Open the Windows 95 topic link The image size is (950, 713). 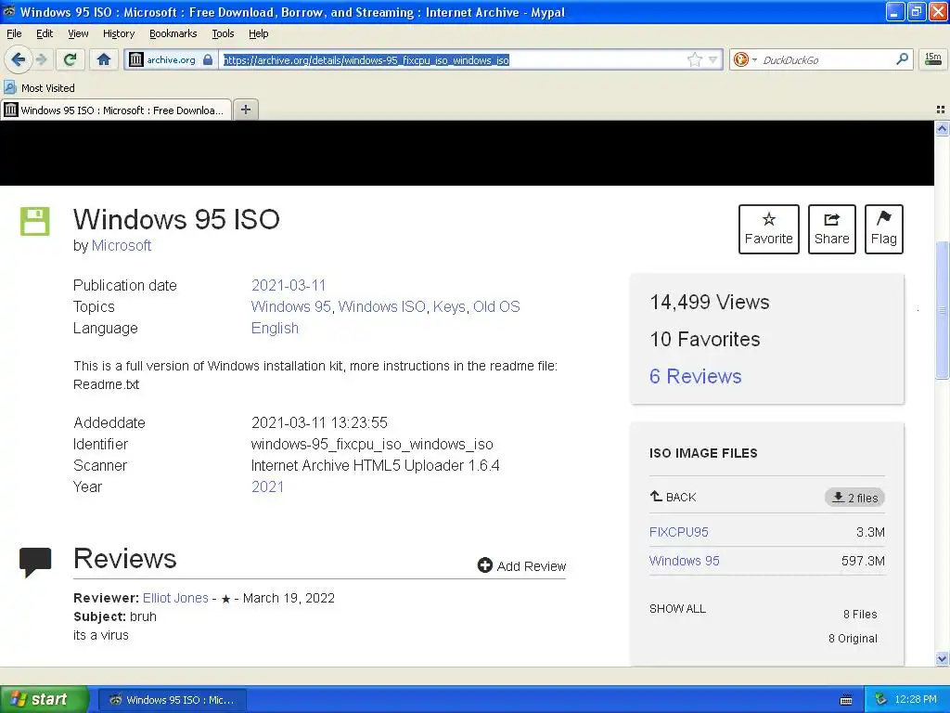click(290, 306)
